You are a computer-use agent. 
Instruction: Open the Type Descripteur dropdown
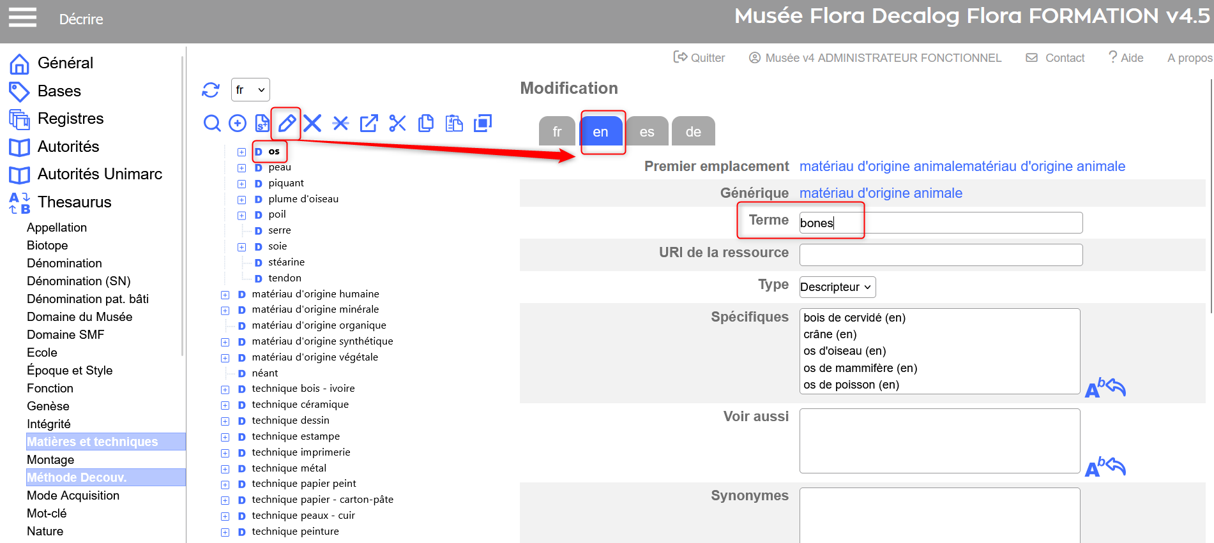pyautogui.click(x=837, y=287)
